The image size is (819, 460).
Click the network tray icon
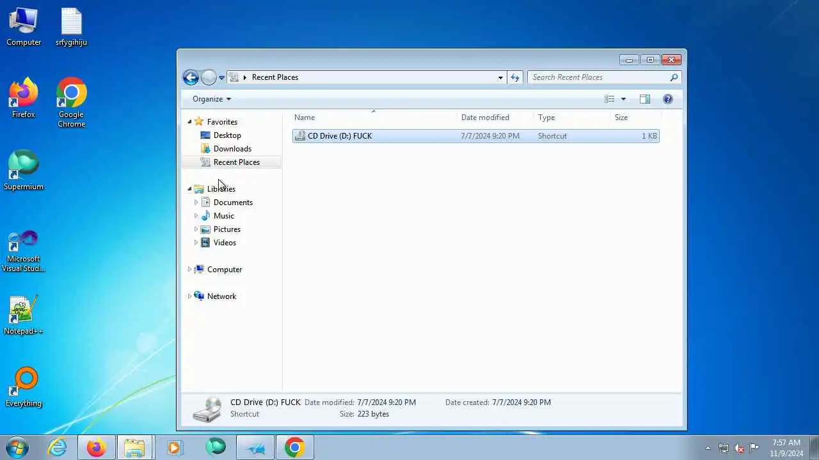coord(724,448)
